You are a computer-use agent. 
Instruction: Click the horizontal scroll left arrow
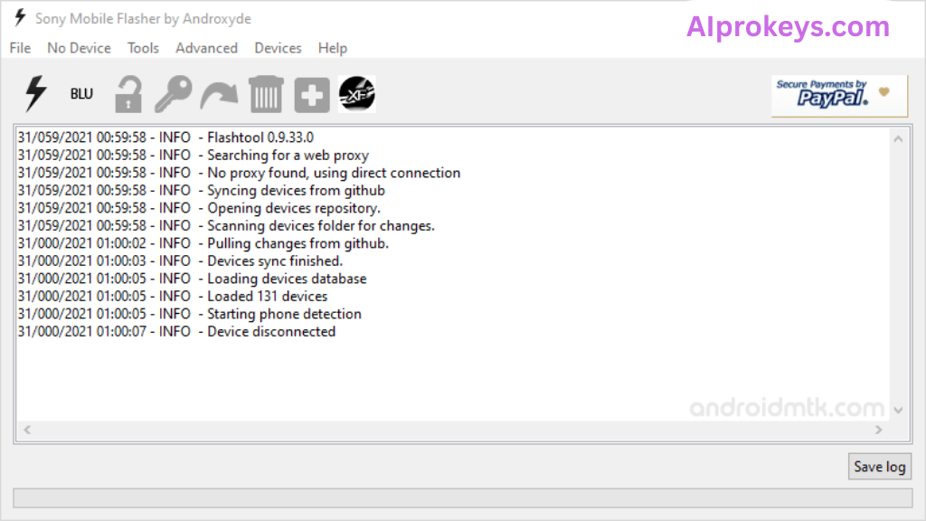point(27,430)
